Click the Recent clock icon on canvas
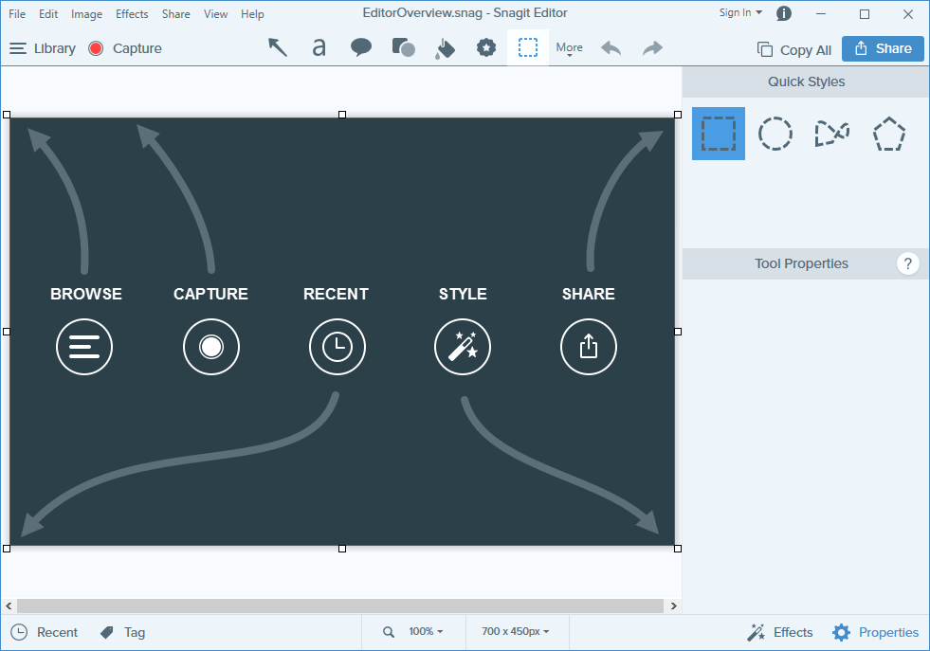Screen dimensions: 930x651 (337, 347)
